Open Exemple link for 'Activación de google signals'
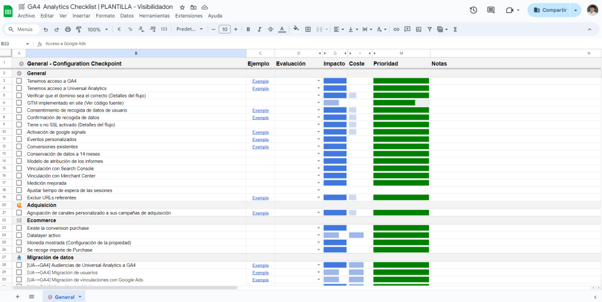This screenshot has height=302, width=602. pos(260,132)
